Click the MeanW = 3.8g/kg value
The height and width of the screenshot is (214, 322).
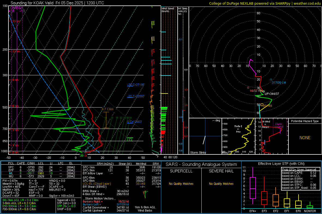(13, 184)
